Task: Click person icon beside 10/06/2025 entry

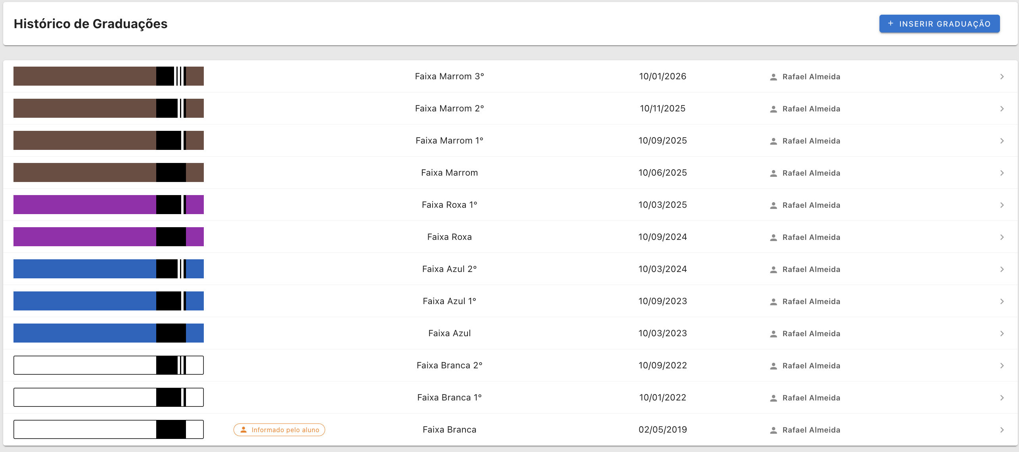Action: pos(773,173)
